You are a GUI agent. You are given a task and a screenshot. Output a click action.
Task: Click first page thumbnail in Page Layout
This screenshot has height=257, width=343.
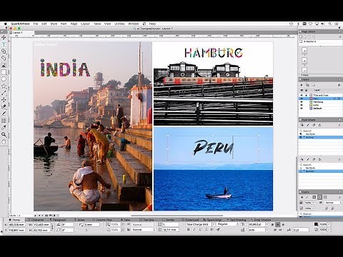pos(304,51)
